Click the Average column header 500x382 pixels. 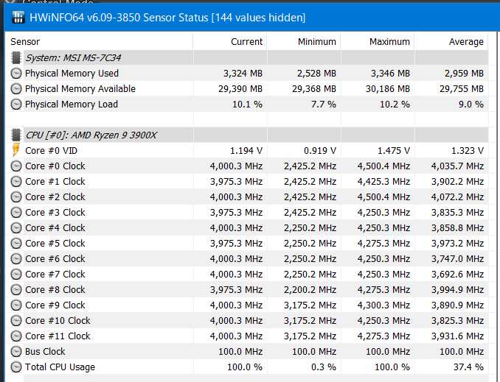click(451, 42)
